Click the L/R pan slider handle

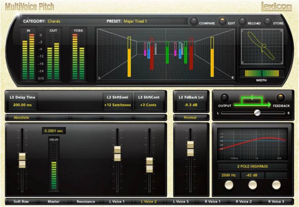(257, 113)
